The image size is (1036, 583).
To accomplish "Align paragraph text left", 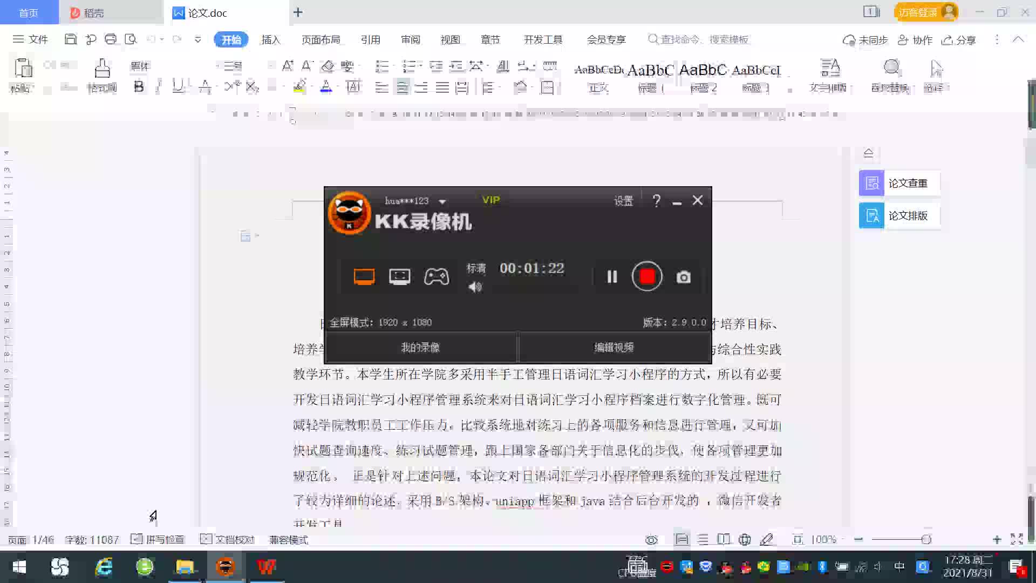I will pyautogui.click(x=381, y=87).
